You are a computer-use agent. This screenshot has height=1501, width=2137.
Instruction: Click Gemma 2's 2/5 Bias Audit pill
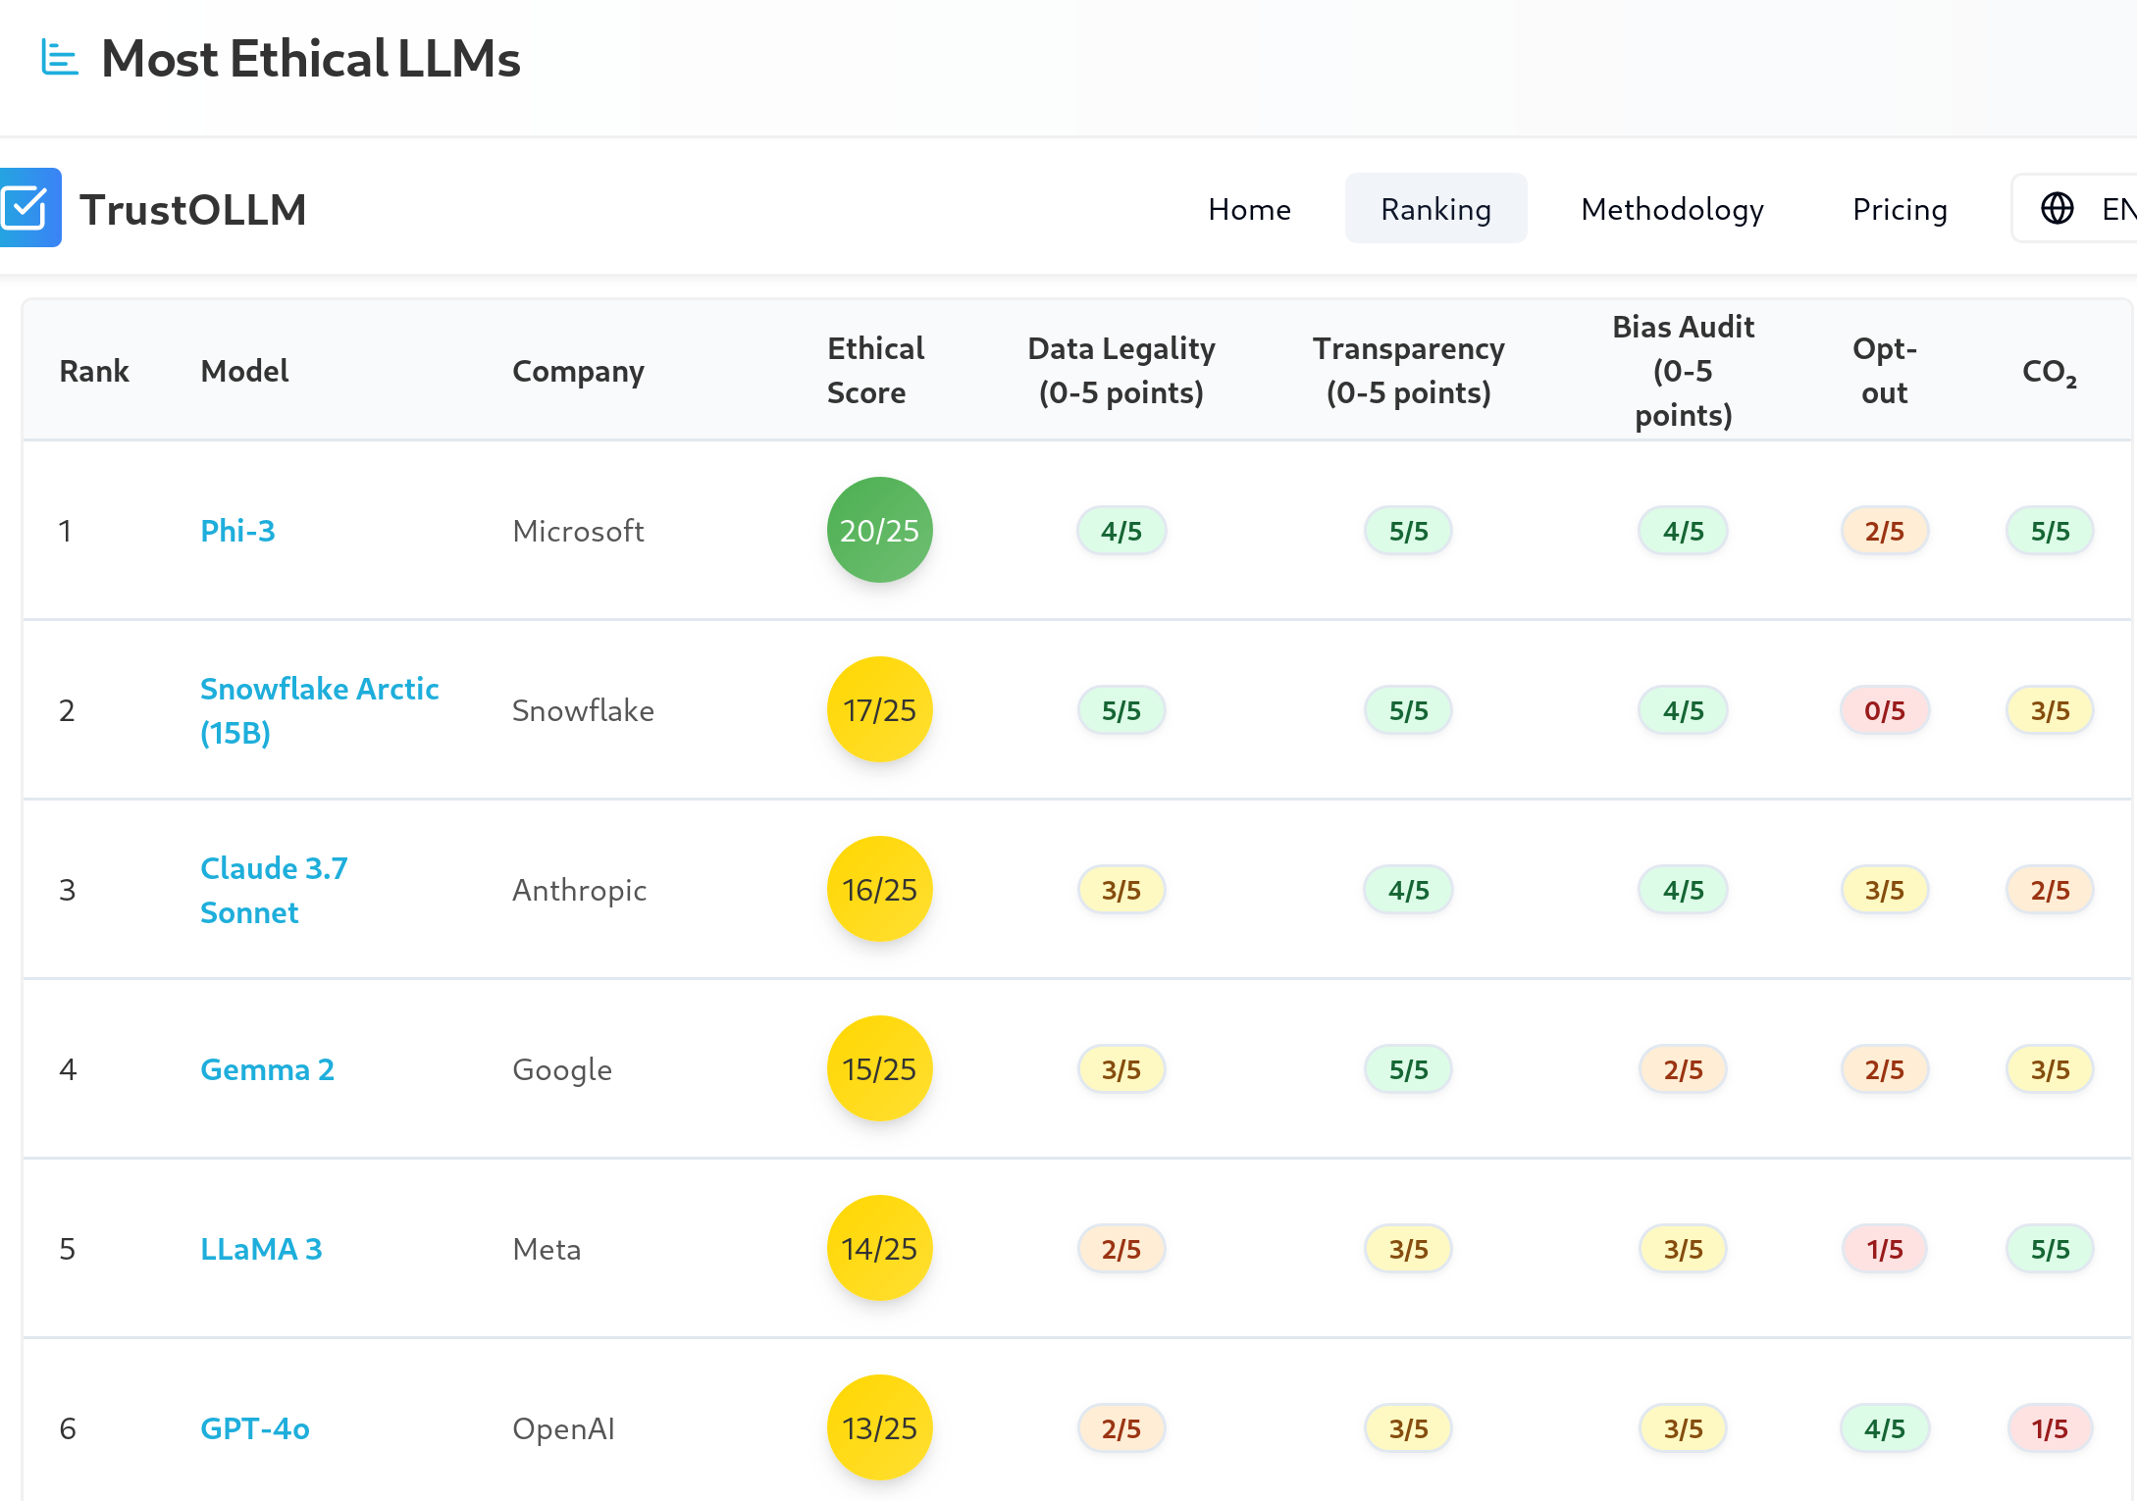click(1683, 1069)
